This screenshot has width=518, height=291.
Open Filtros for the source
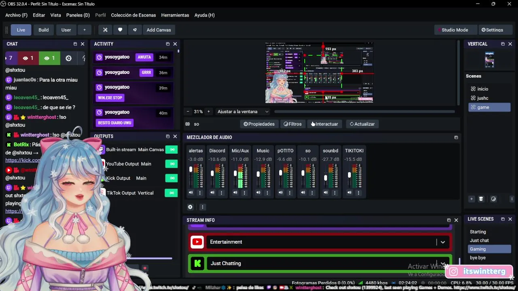[x=293, y=124]
